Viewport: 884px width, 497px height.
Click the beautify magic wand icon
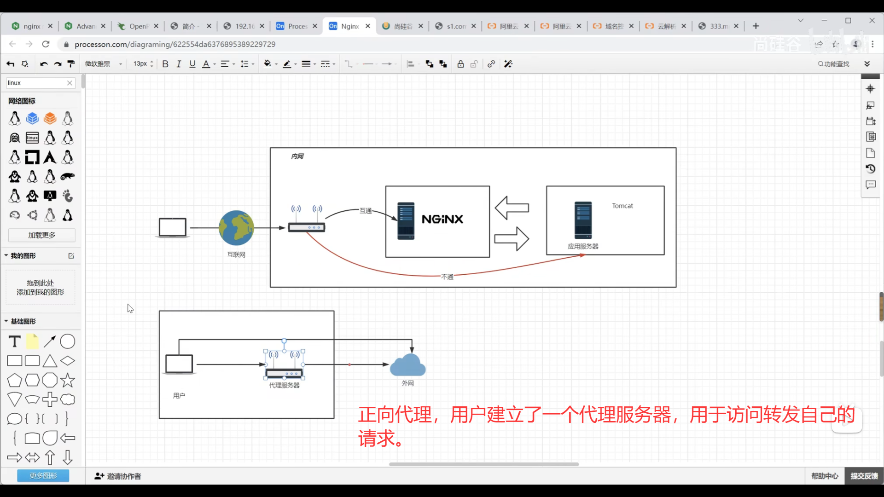pyautogui.click(x=508, y=64)
